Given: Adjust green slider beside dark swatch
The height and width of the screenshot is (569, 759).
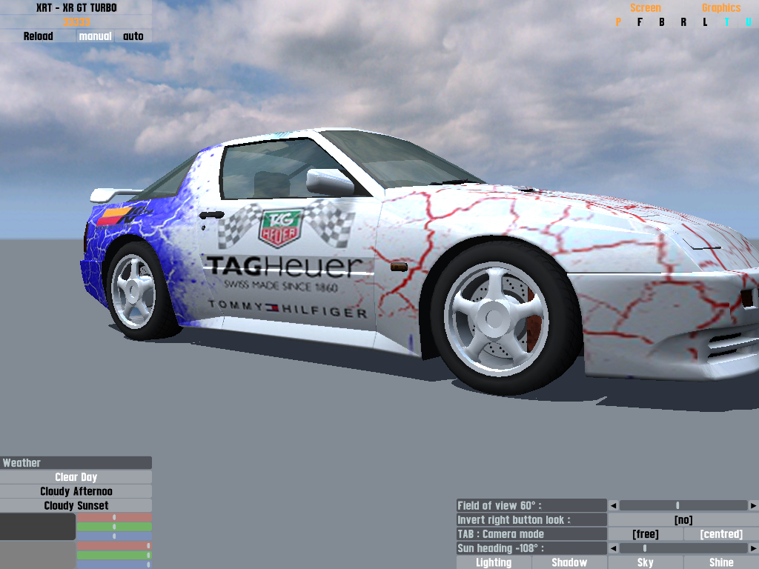Looking at the screenshot, I should [x=114, y=527].
